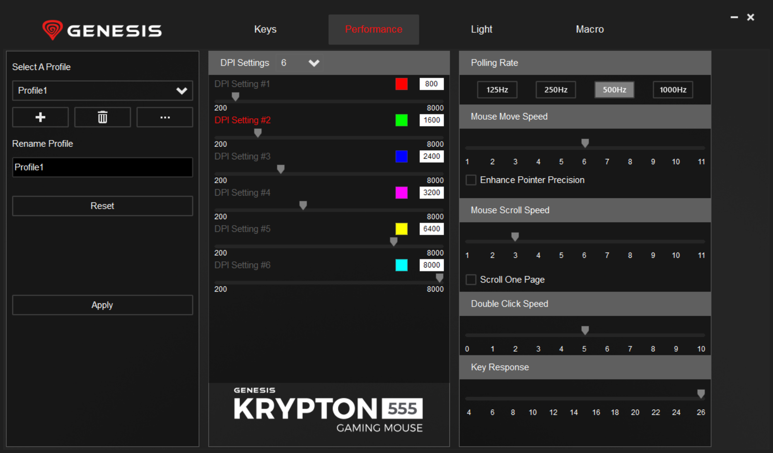Click the DPI Setting #5 slider handle
This screenshot has height=453, width=773.
(x=394, y=241)
